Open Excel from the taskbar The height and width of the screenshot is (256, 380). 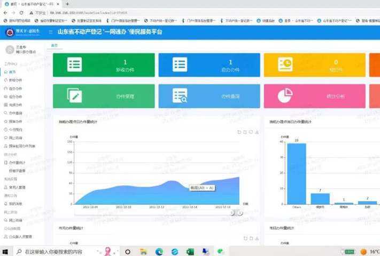pyautogui.click(x=190, y=252)
